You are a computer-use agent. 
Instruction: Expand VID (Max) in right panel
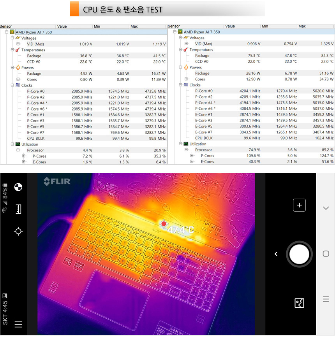(186, 44)
